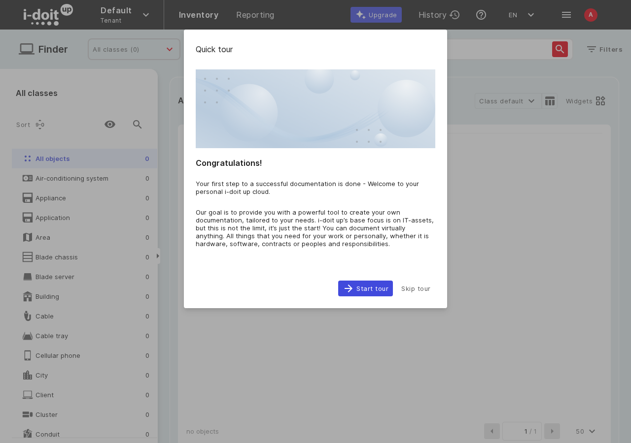
Task: Select the Blade server class label
Action: (55, 277)
